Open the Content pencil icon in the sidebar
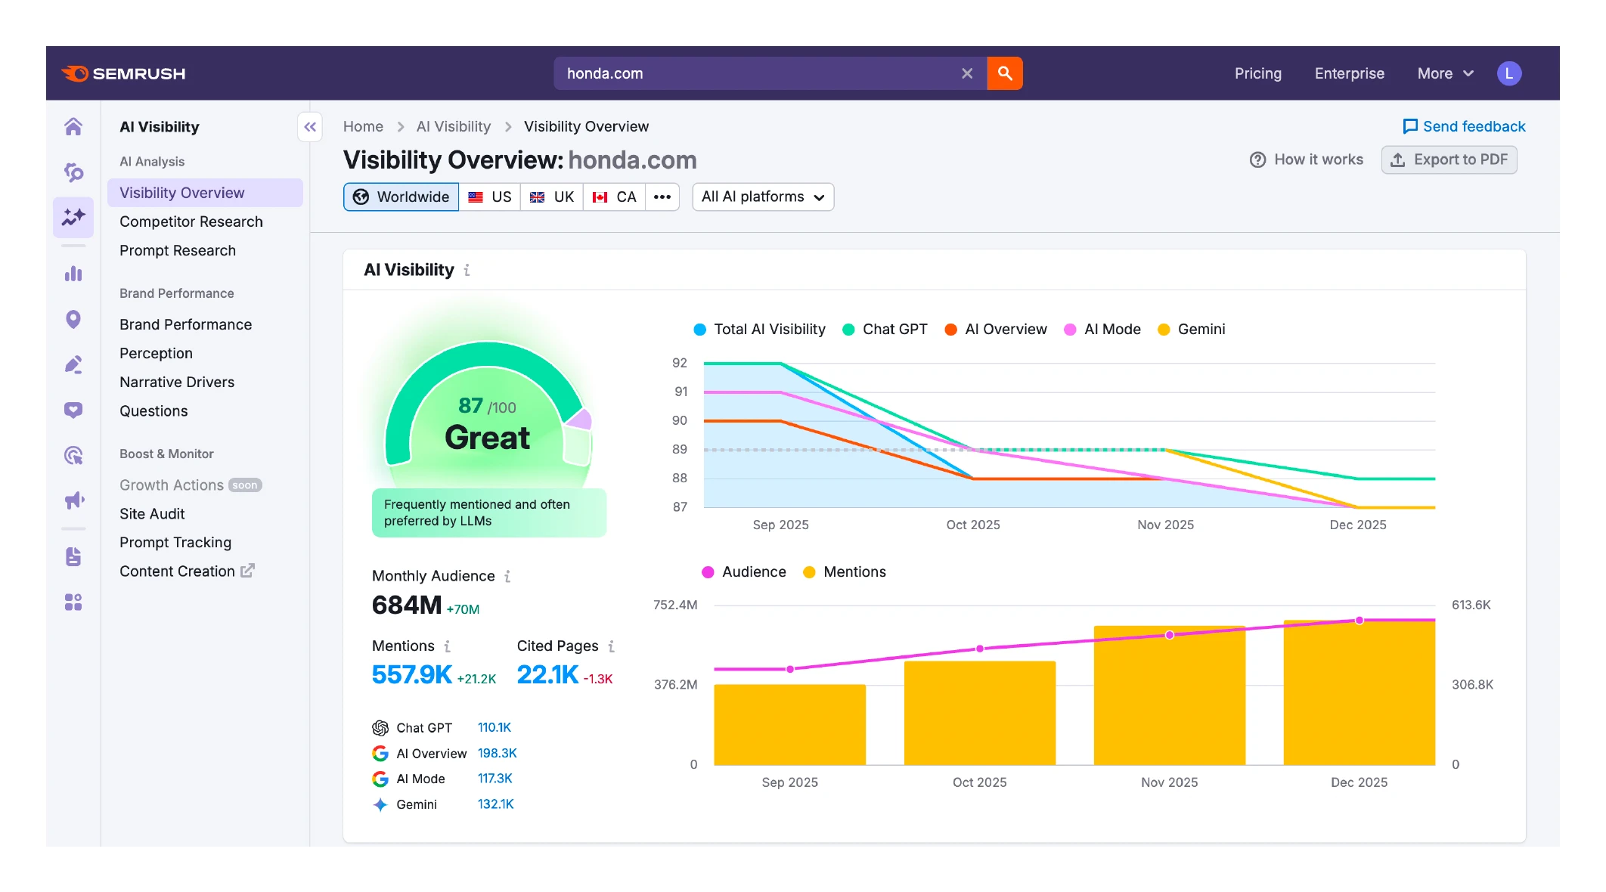This screenshot has width=1606, height=892. [x=73, y=364]
